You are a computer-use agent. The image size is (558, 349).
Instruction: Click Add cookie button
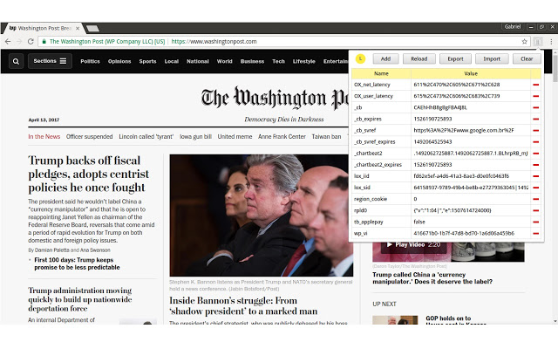385,58
